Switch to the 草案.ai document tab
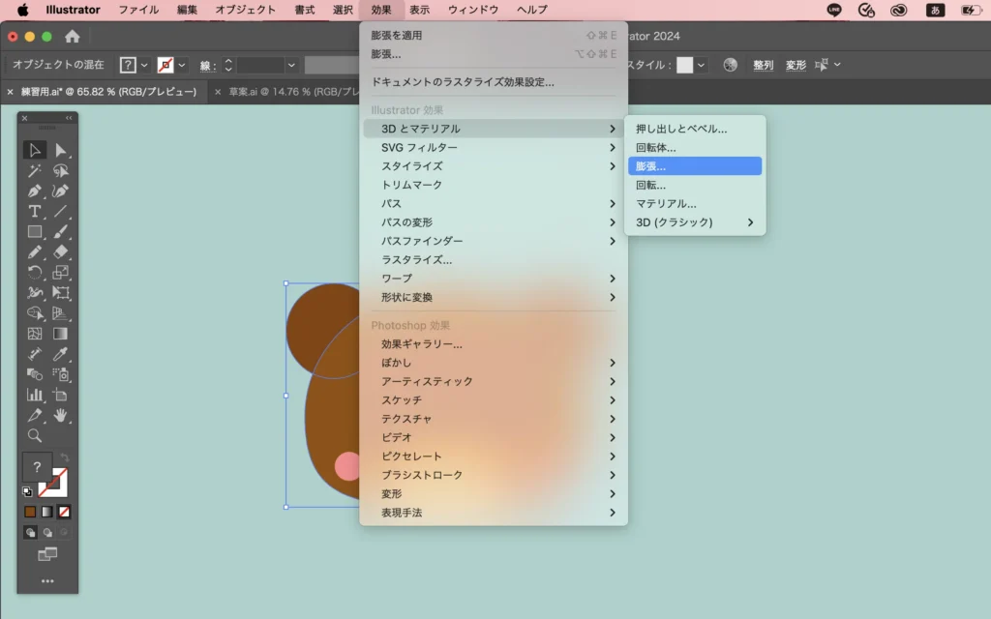 coord(281,92)
